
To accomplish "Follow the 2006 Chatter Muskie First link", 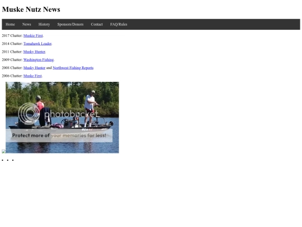I will point(32,76).
